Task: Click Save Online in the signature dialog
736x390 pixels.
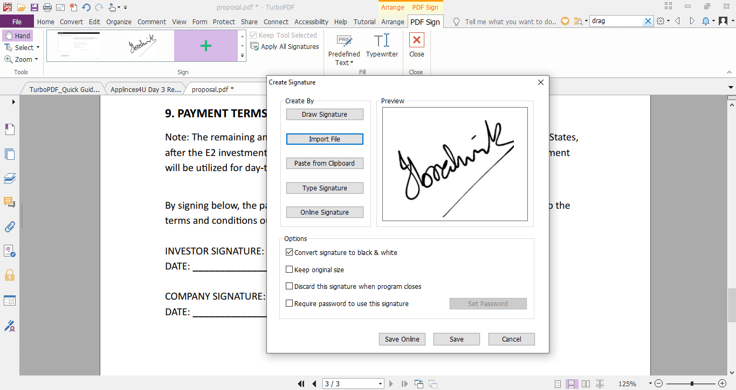Action: (402, 339)
